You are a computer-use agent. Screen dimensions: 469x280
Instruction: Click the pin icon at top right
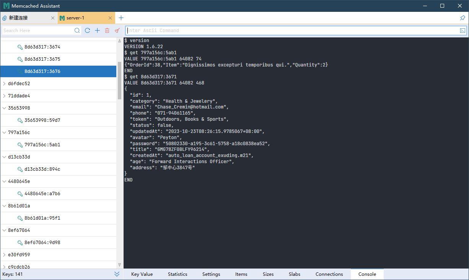[462, 18]
